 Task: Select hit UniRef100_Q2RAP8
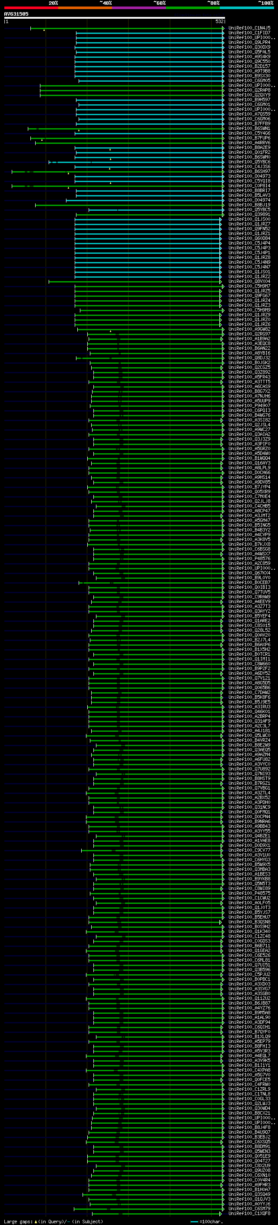(249, 90)
